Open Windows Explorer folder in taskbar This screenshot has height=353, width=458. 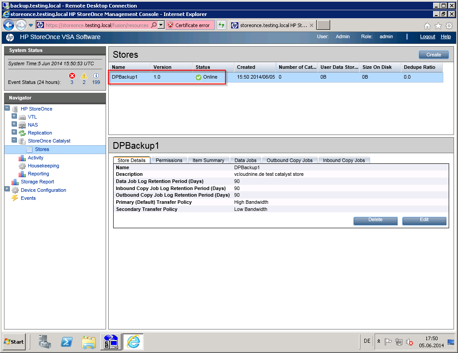(x=89, y=342)
